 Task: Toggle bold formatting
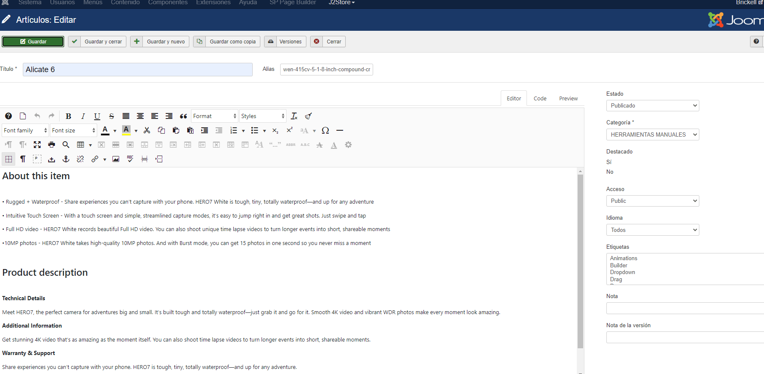point(68,116)
